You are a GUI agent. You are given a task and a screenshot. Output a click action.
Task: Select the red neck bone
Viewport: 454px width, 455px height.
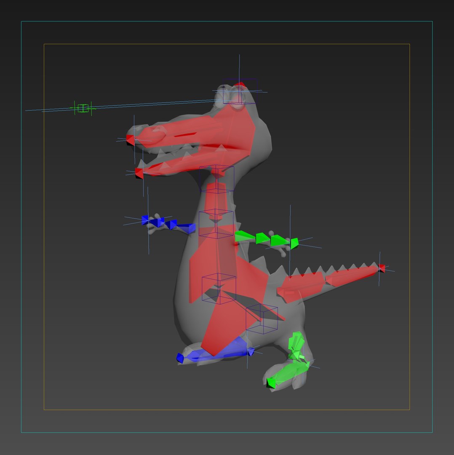(216, 200)
